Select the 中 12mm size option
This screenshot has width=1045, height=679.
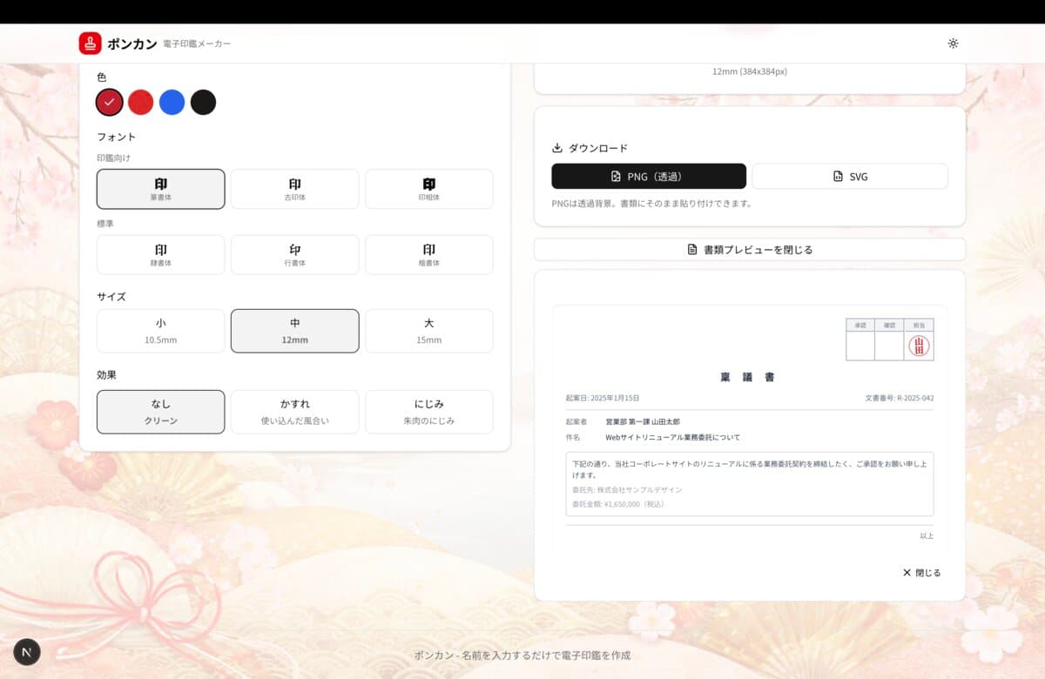[x=294, y=331]
